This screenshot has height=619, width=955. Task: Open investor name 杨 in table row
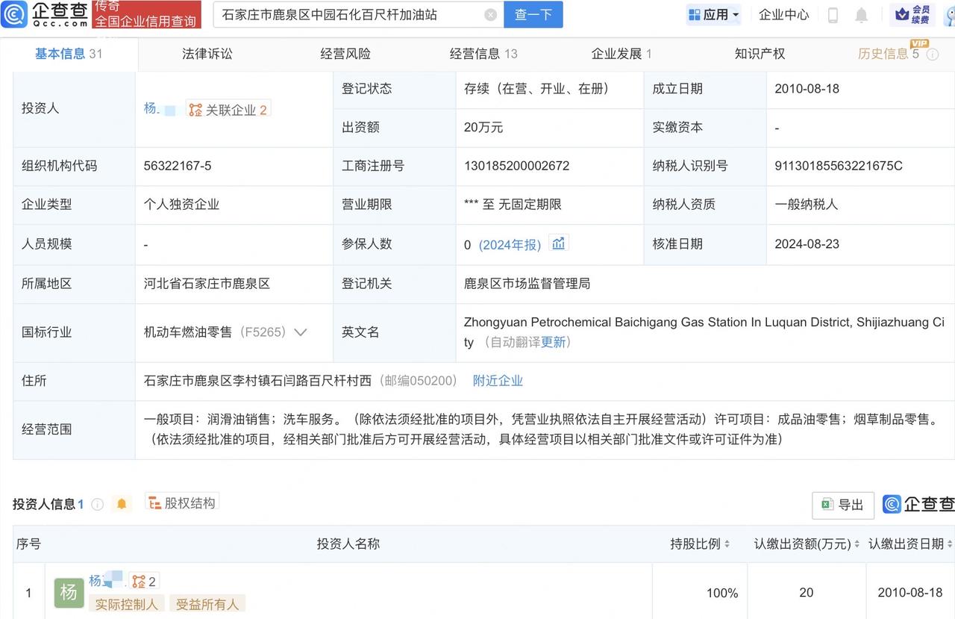click(x=105, y=580)
